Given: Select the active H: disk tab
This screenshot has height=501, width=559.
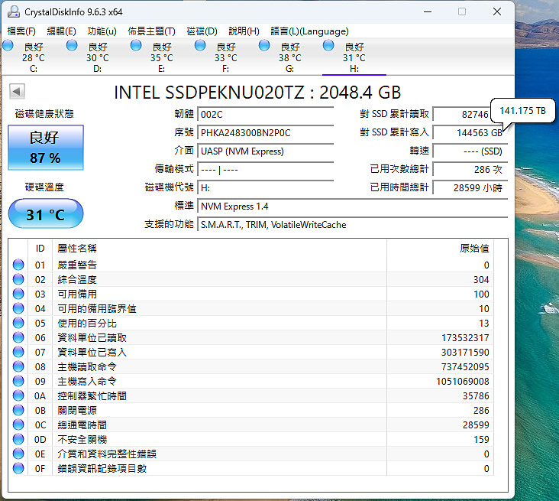Looking at the screenshot, I should (354, 57).
